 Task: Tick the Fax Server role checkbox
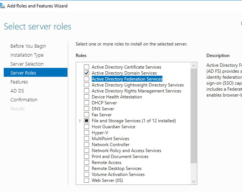click(x=87, y=115)
